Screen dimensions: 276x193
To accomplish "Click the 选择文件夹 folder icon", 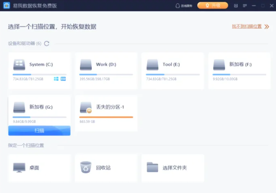I will [x=152, y=167].
